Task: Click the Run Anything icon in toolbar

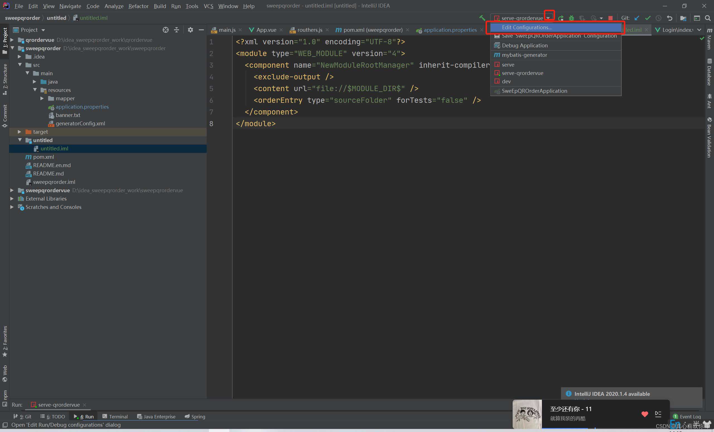Action: coord(697,18)
